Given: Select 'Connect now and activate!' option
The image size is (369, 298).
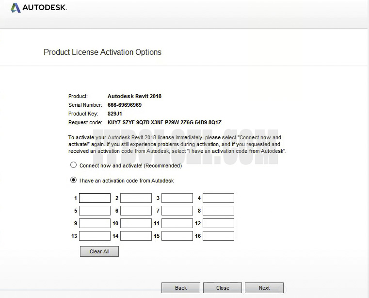Looking at the screenshot, I should point(74,165).
